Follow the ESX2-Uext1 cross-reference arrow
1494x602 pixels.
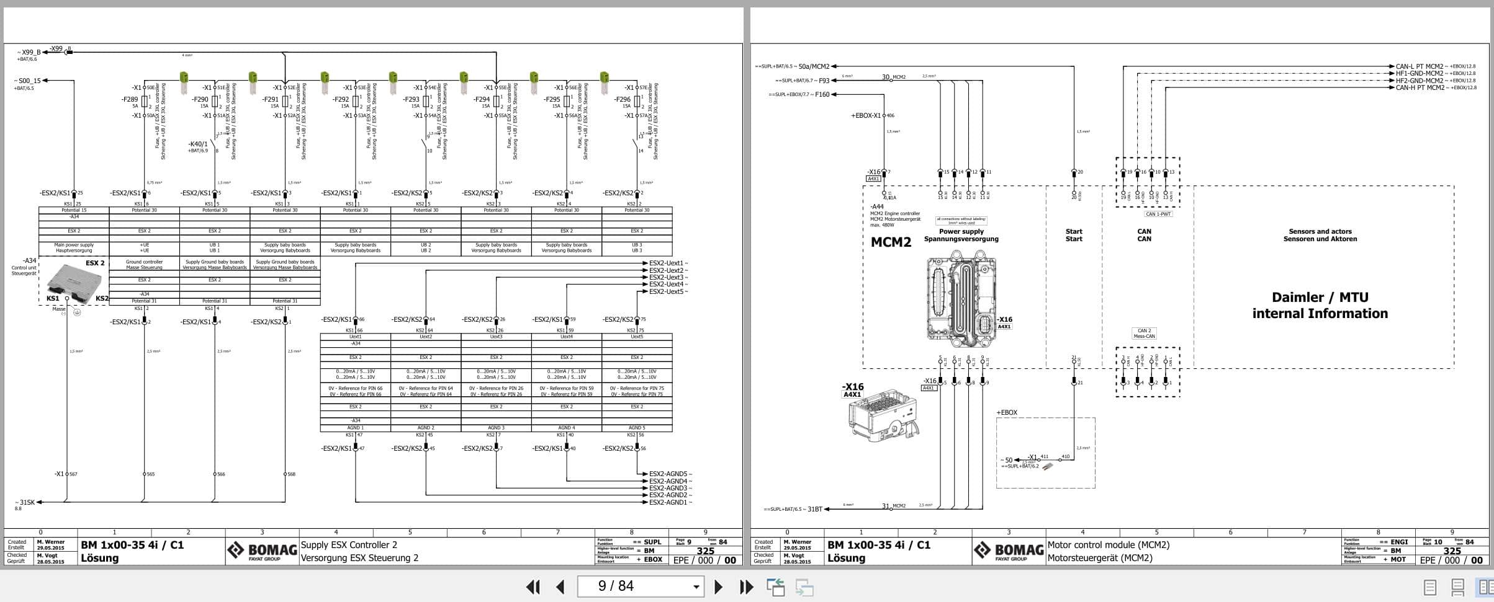coord(667,262)
